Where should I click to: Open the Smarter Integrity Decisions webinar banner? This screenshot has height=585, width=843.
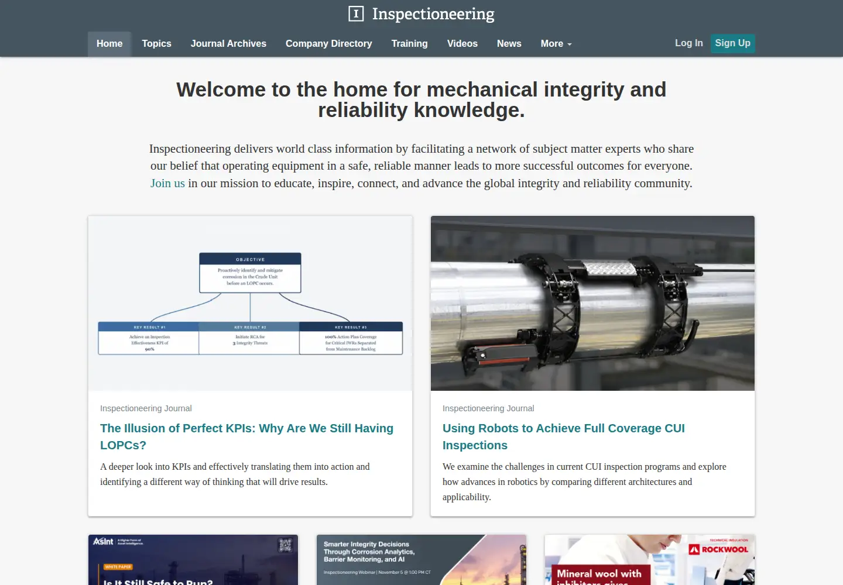[x=421, y=560]
